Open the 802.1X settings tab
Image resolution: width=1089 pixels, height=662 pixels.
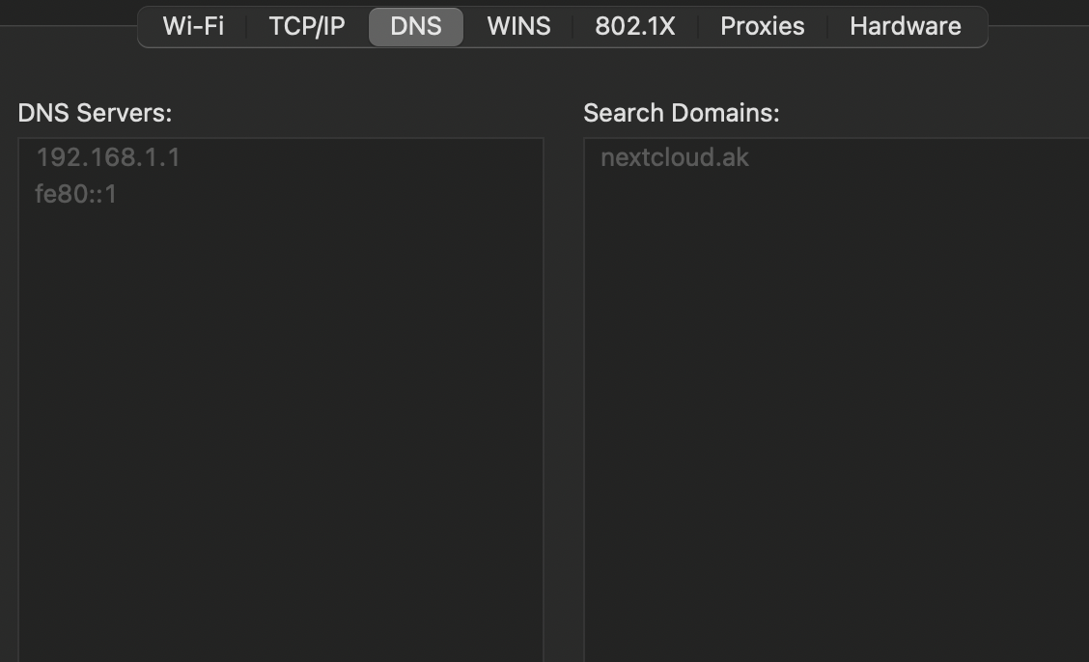pyautogui.click(x=634, y=26)
